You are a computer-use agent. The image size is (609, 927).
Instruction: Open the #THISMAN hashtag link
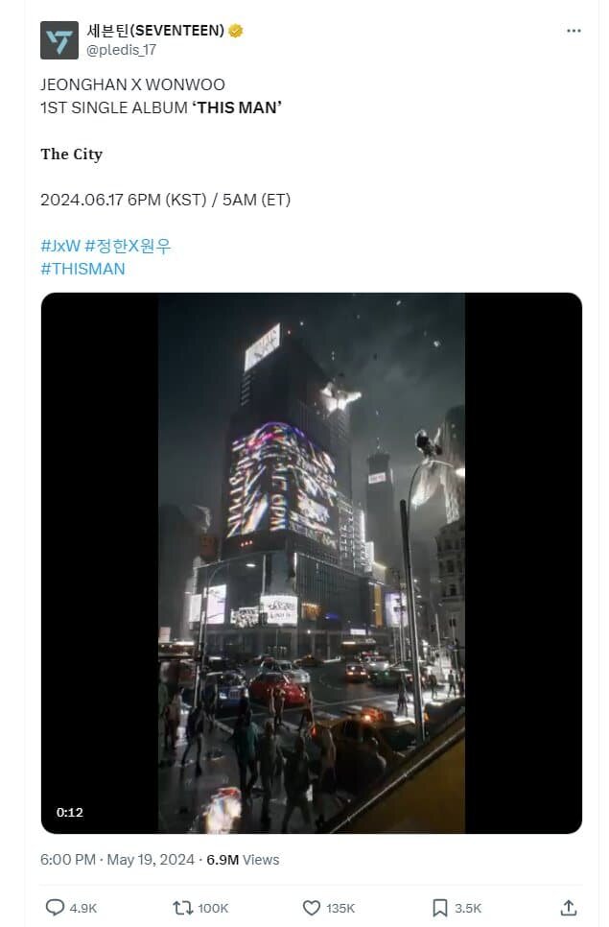(x=82, y=269)
